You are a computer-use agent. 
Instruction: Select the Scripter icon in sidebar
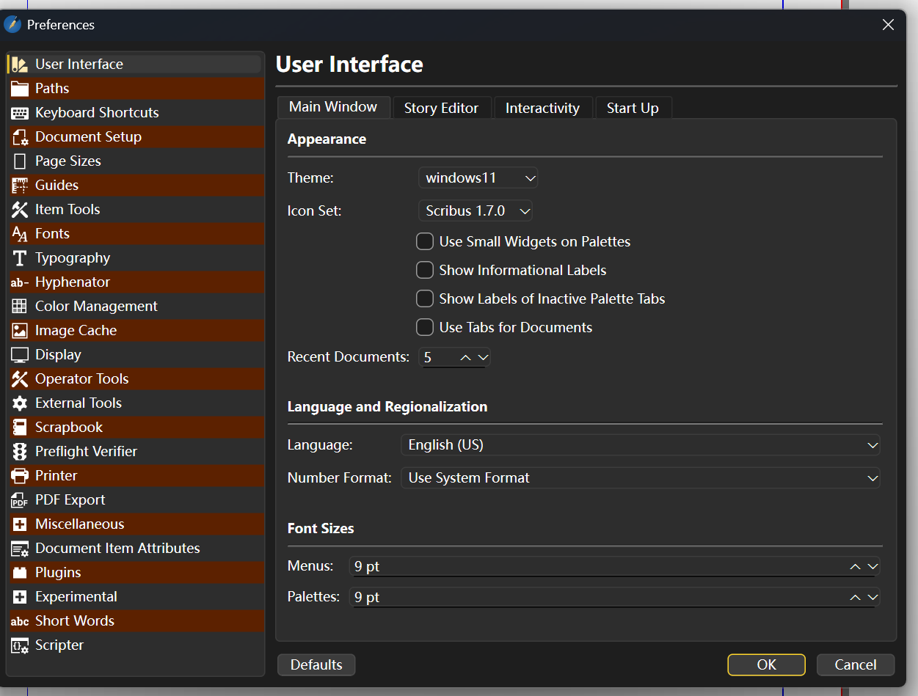point(20,645)
